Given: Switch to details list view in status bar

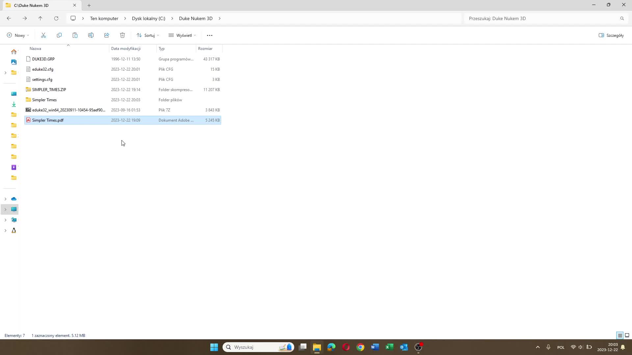Looking at the screenshot, I should pyautogui.click(x=620, y=335).
